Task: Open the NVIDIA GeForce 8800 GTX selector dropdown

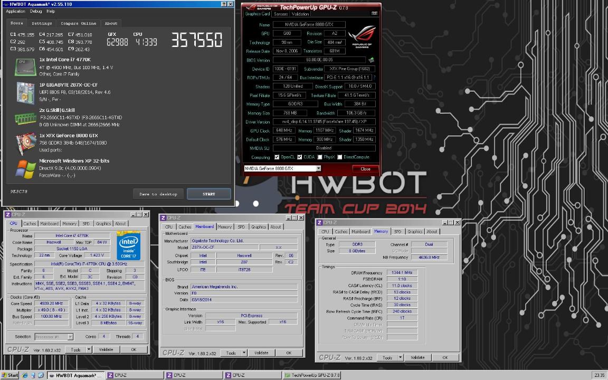Action: pos(318,169)
